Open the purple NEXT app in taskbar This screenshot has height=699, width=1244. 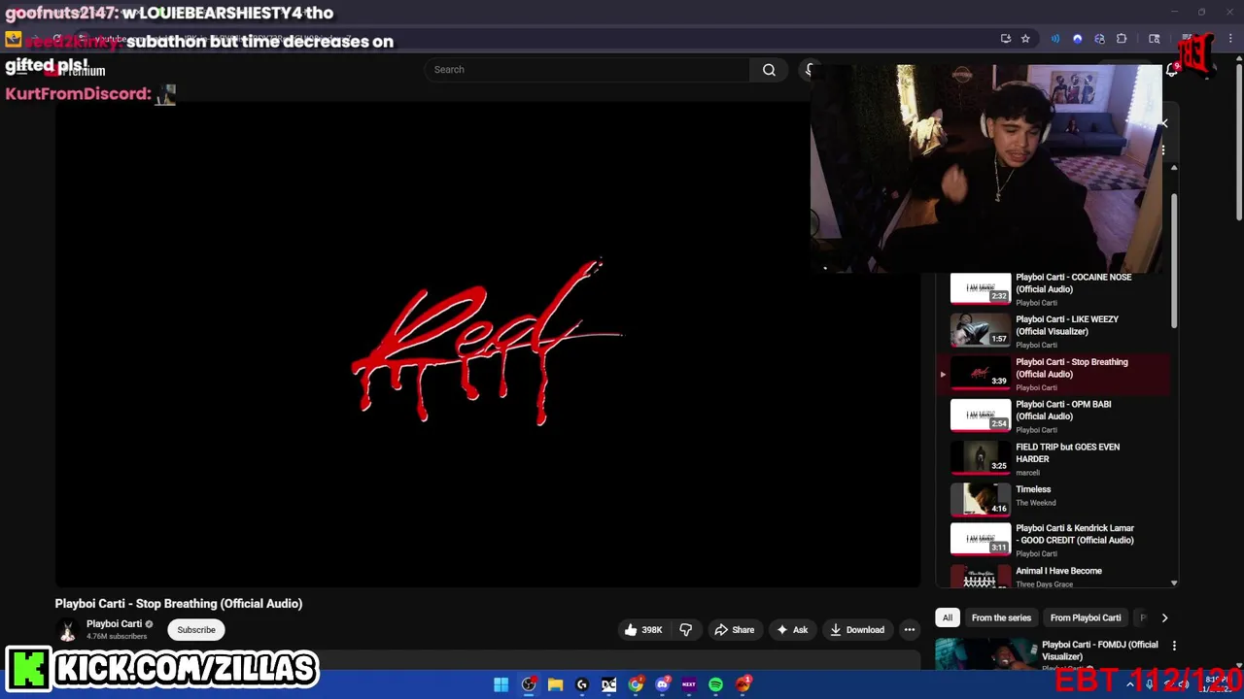[x=689, y=684]
